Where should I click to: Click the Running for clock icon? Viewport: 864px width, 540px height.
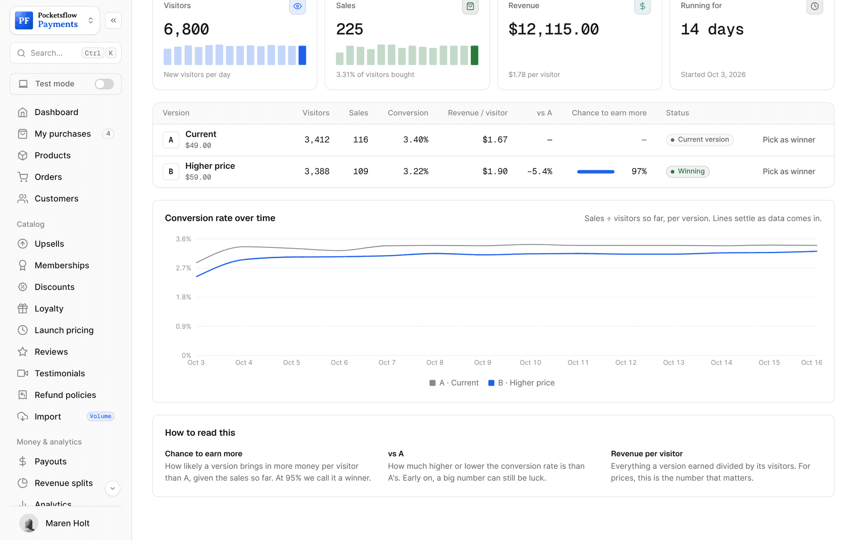coord(815,6)
